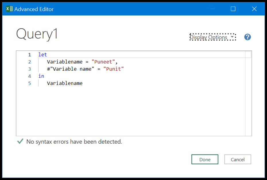
Task: Click the "Punit" string value
Action: click(113, 69)
